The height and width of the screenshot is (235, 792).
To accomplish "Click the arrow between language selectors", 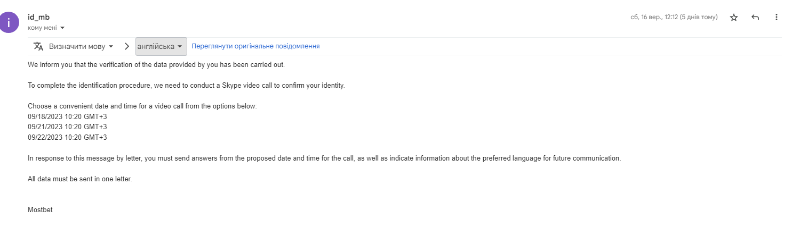I will tap(127, 46).
